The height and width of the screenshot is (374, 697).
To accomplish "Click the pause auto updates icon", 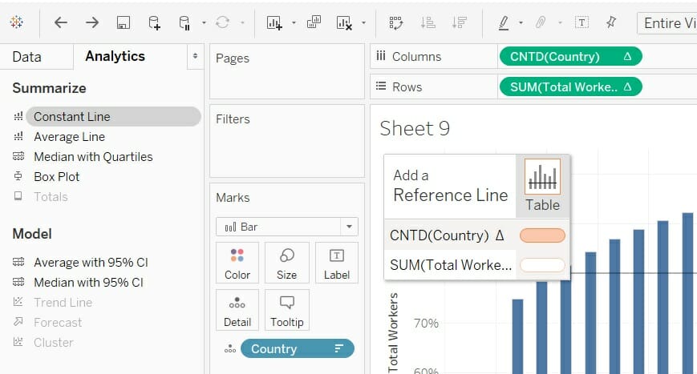I will coord(184,22).
